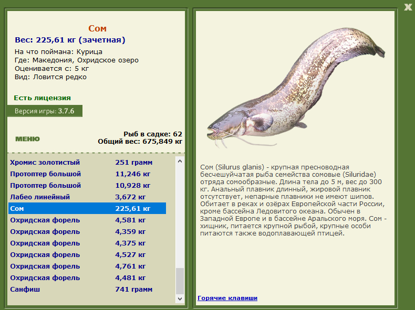The width and height of the screenshot is (415, 310).
Task: Select Охридская форель 4,581 кг row
Action: pyautogui.click(x=87, y=220)
